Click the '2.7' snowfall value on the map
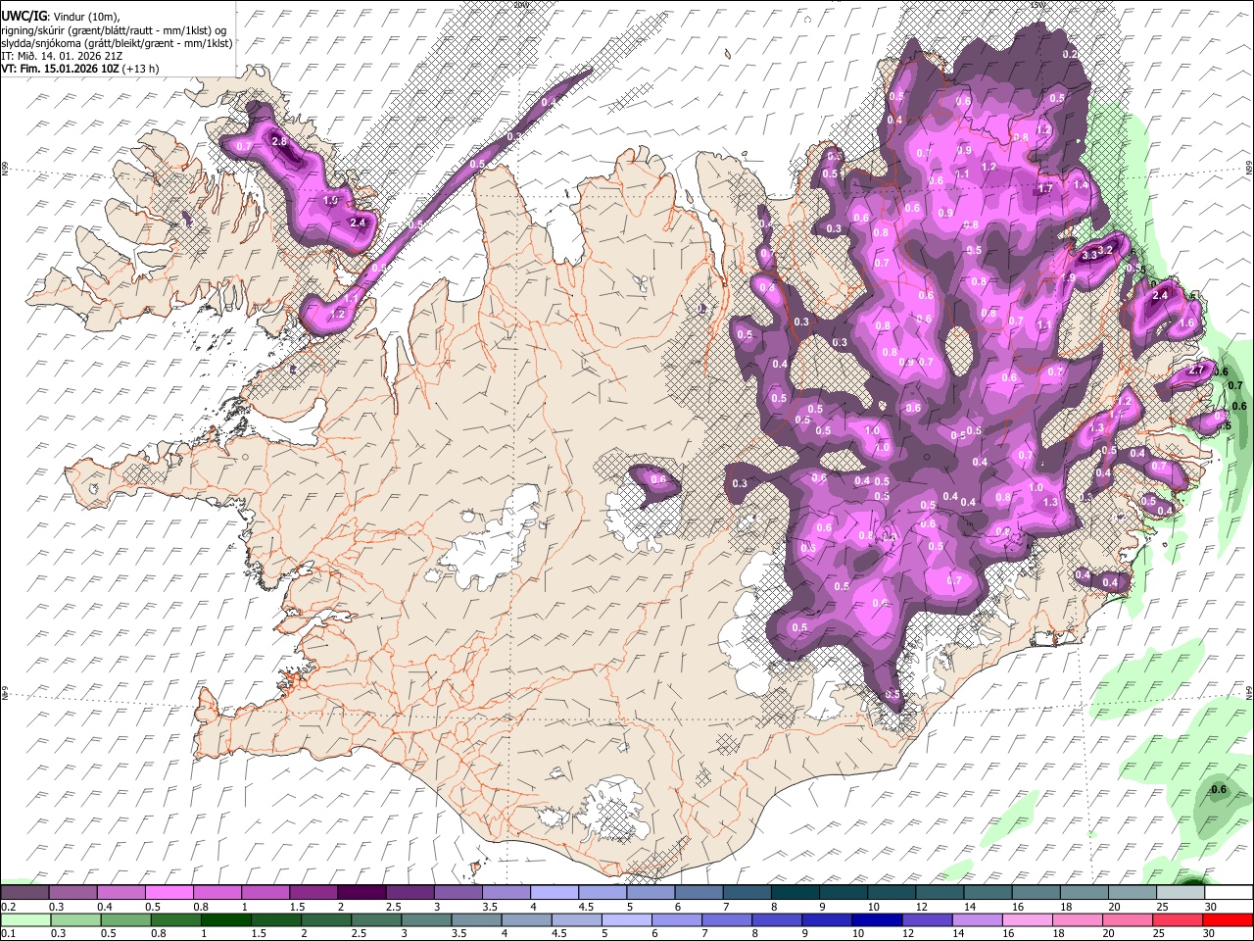The image size is (1254, 941). [1196, 371]
